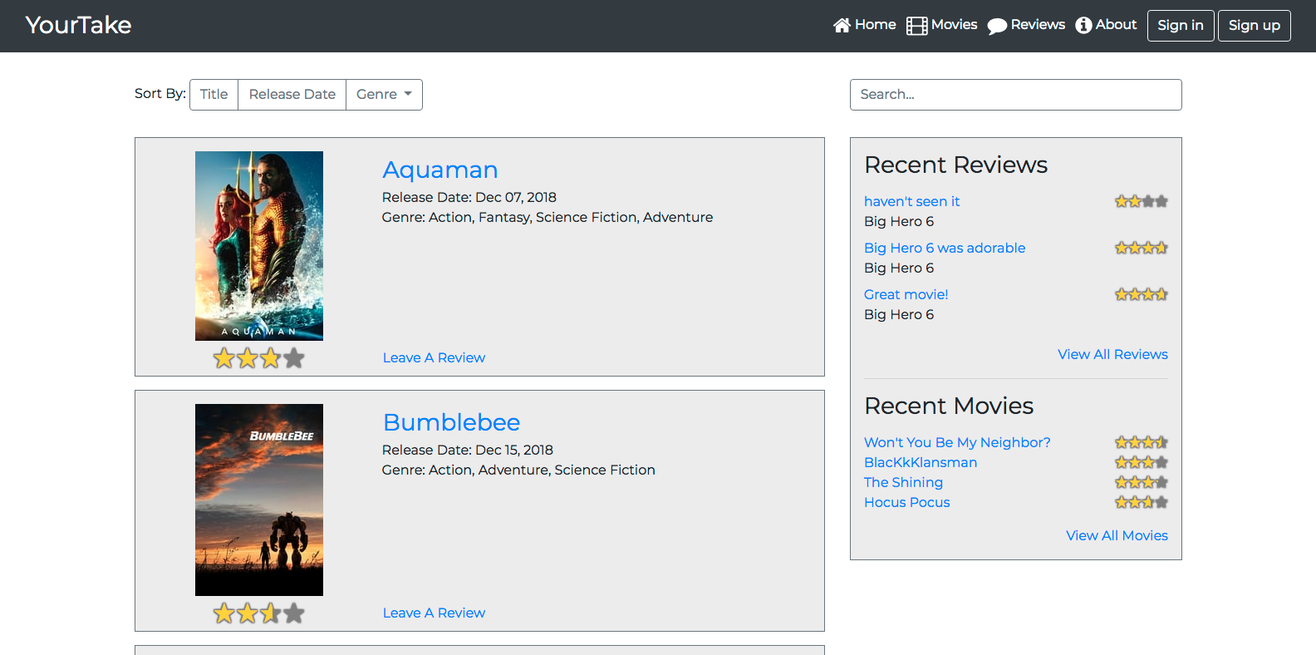Sort movies by Title
The image size is (1316, 655).
pos(214,95)
